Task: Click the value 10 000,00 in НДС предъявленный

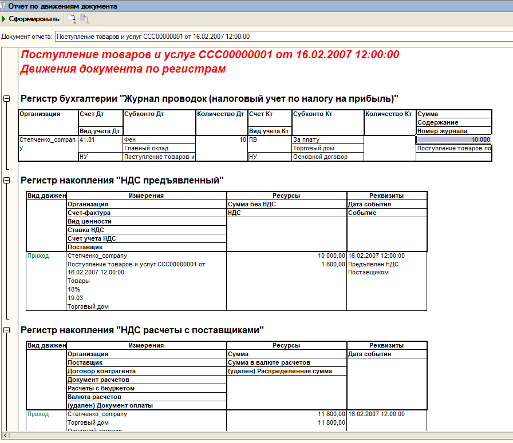Action: (x=332, y=256)
